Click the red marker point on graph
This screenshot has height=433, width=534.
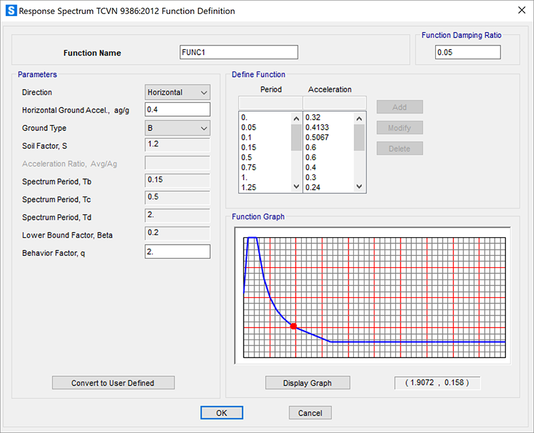tap(294, 326)
